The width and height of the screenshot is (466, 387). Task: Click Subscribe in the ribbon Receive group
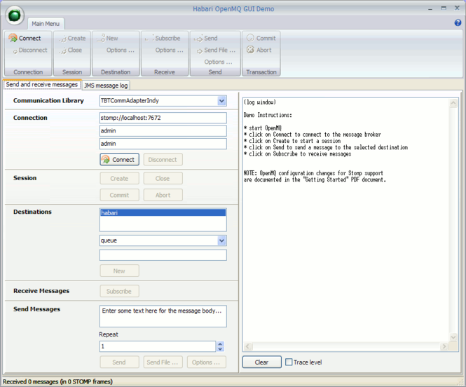coord(163,39)
